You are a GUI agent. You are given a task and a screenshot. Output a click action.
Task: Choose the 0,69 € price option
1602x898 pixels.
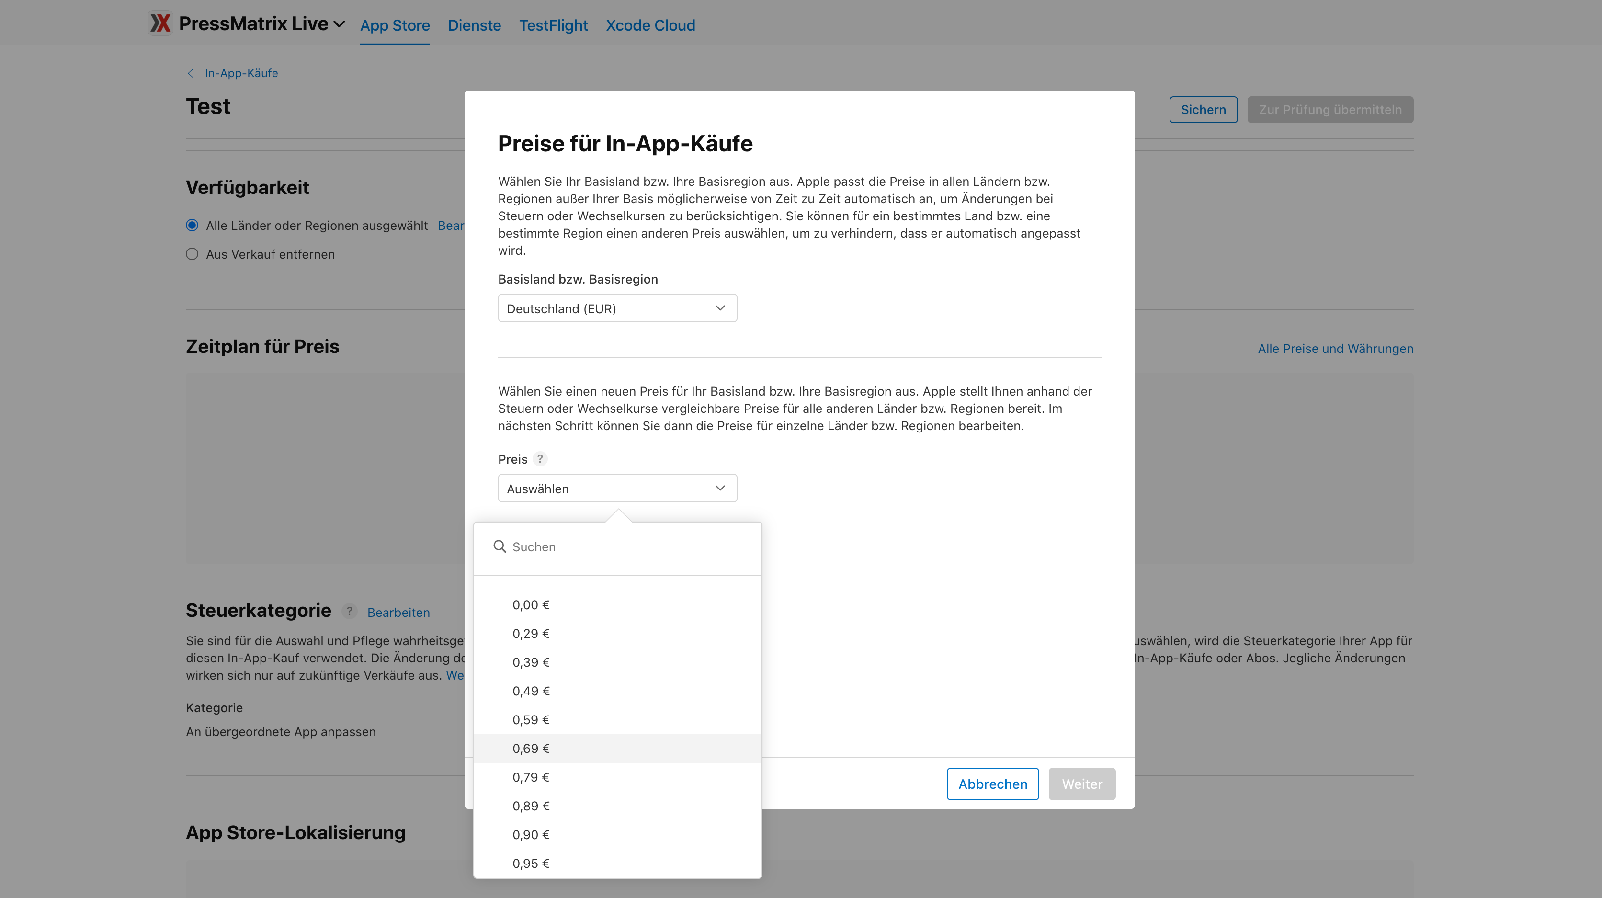point(617,748)
